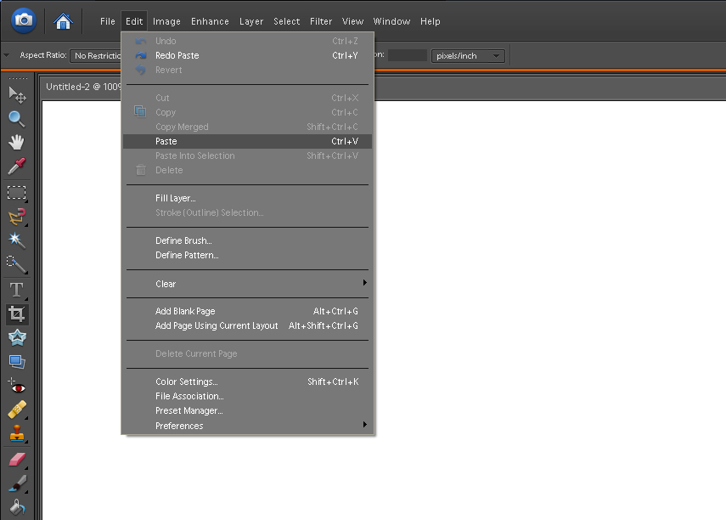Click Fill Layer... menu entry
The width and height of the screenshot is (726, 520).
point(176,198)
